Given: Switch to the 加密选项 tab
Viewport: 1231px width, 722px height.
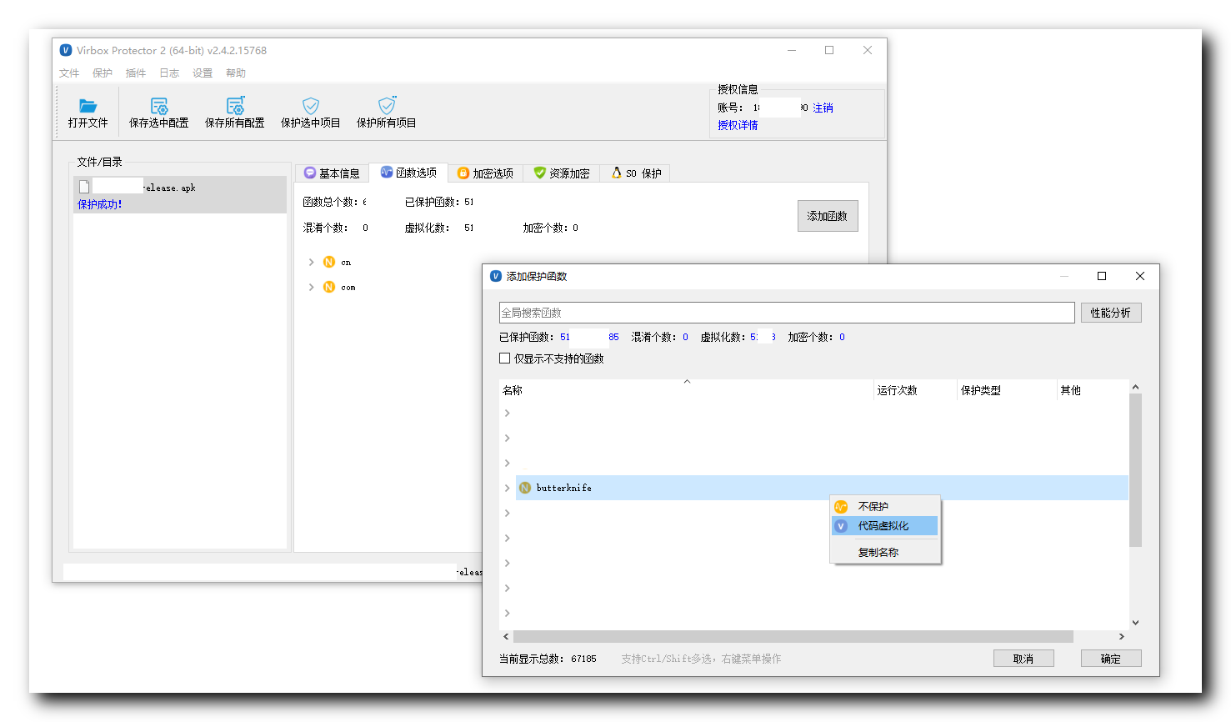Looking at the screenshot, I should 485,173.
